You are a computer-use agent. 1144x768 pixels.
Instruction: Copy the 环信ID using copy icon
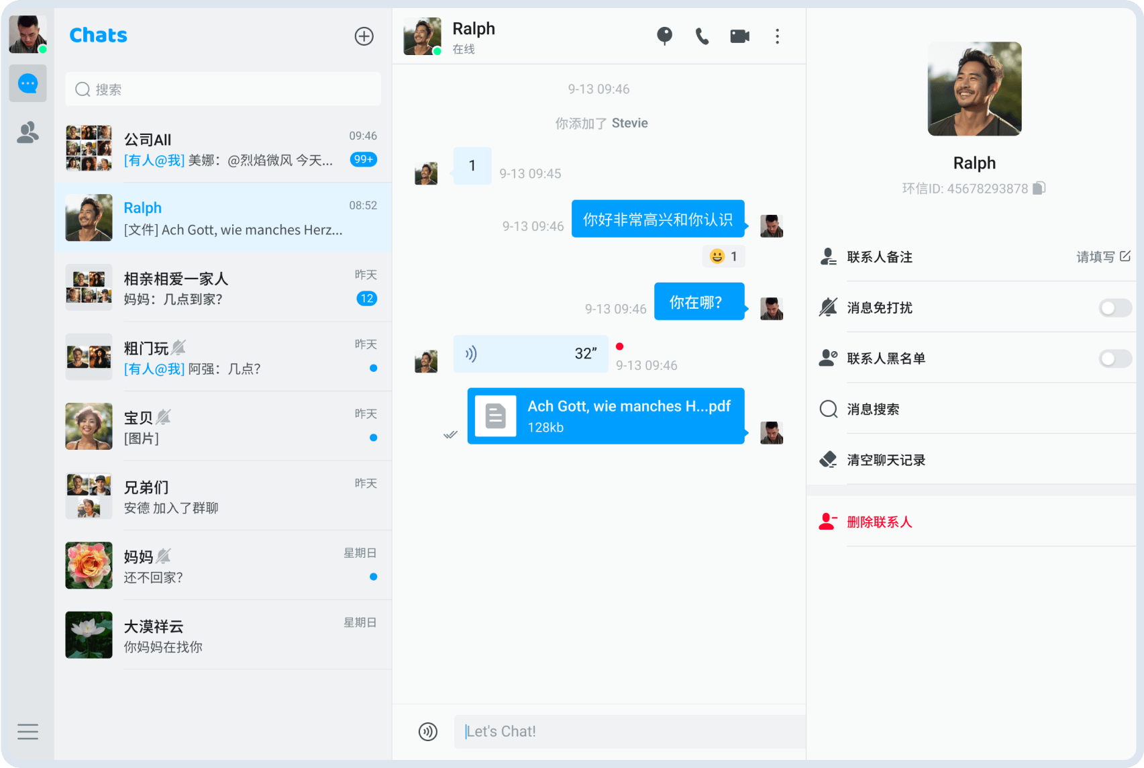[1039, 188]
